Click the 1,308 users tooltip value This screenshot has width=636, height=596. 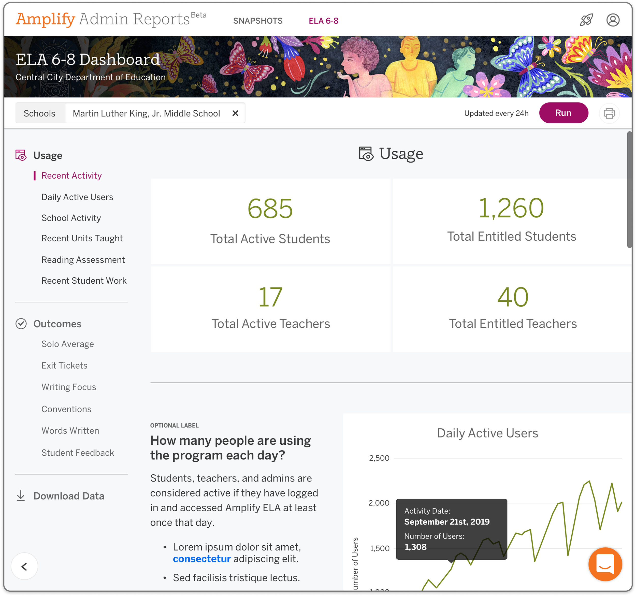[x=416, y=547]
